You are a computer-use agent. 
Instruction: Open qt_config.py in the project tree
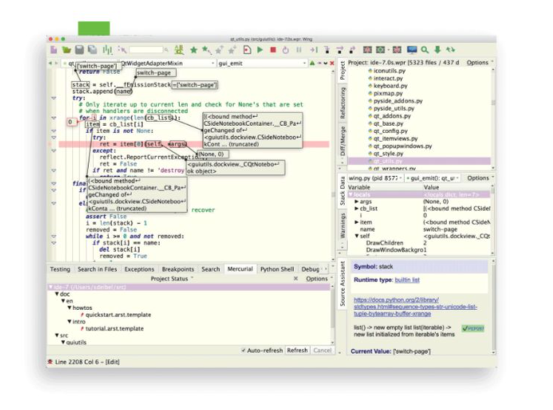[x=390, y=131]
